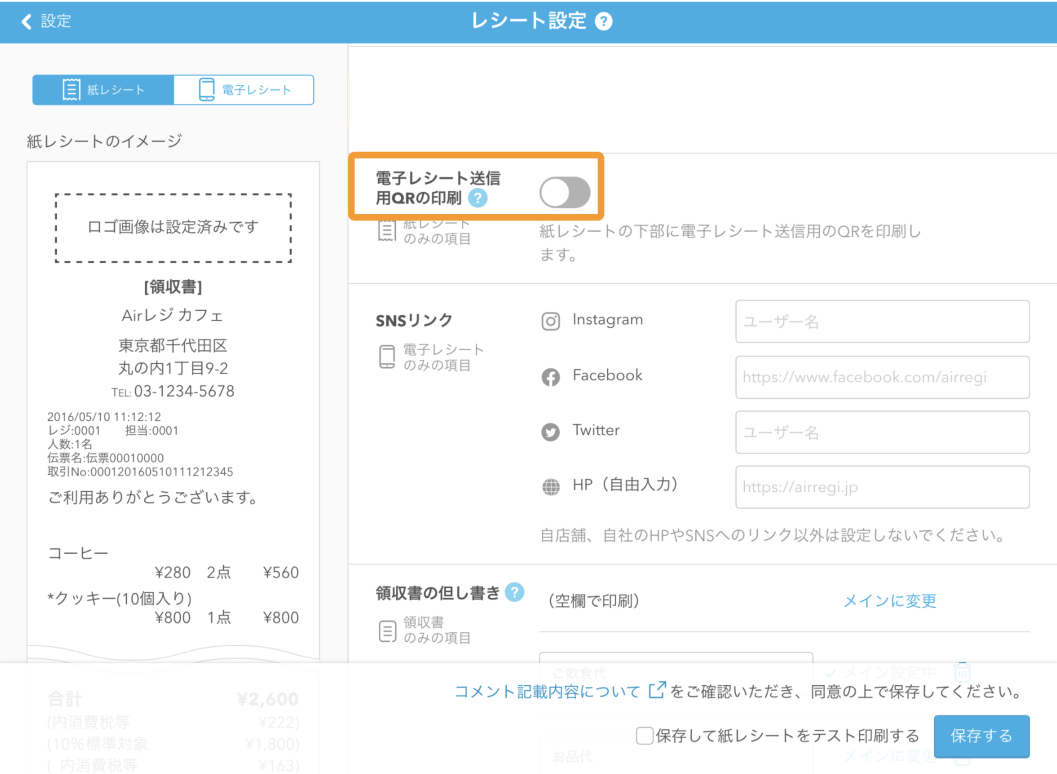The image size is (1057, 774).
Task: Click the コーヒー item in preview
Action: coord(78,553)
